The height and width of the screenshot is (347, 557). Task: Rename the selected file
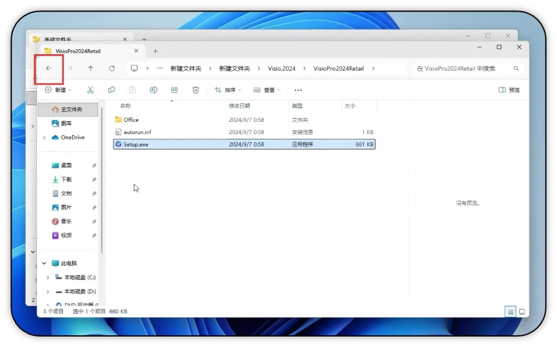point(154,90)
